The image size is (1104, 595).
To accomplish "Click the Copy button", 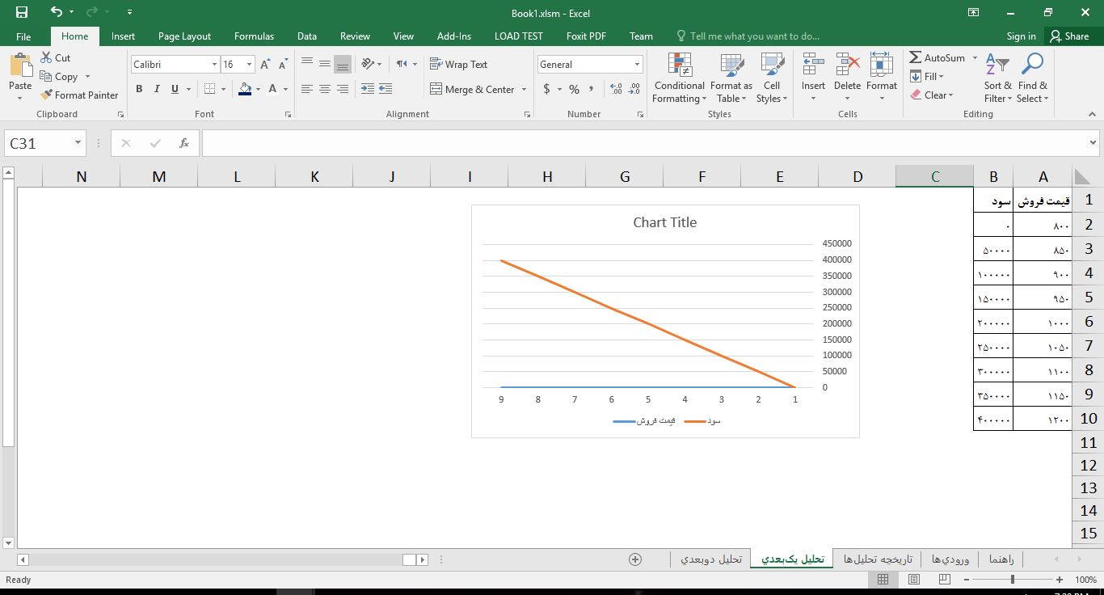I will point(58,76).
